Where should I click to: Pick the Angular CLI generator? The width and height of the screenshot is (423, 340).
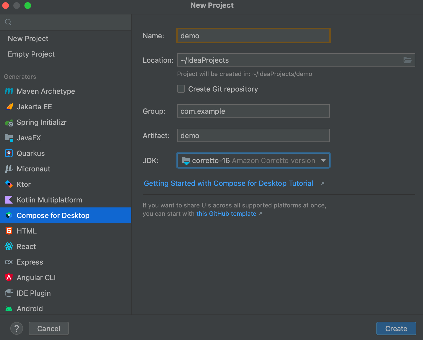(x=66, y=277)
